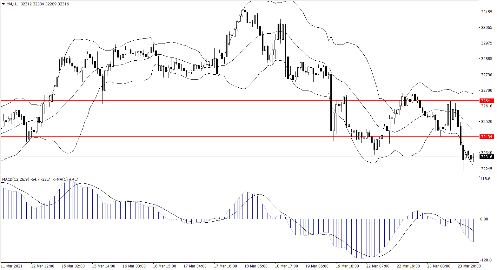Select the red 32641 price label

[x=487, y=101]
